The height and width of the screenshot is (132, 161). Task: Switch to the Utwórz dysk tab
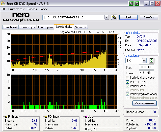pos(28,27)
